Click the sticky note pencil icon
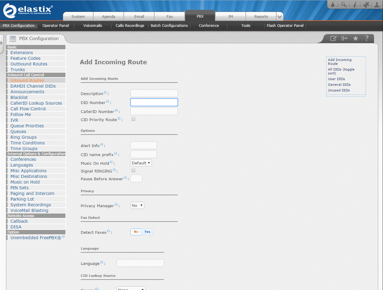This screenshot has width=383, height=290. (333, 38)
